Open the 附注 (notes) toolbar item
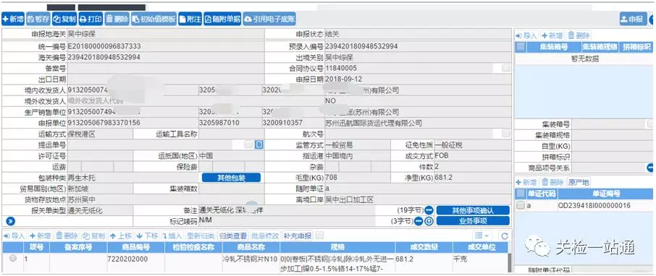This screenshot has height=276, width=656. click(190, 19)
